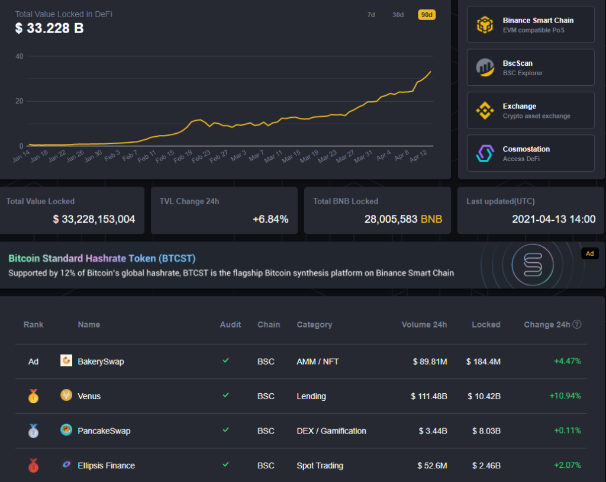Click the Binance Exchange logo icon
Viewport: 606px width, 482px height.
(x=485, y=111)
